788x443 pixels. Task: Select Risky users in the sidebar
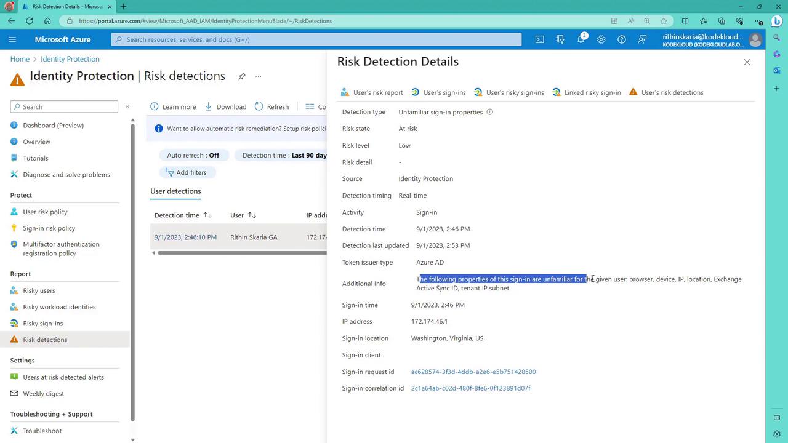pos(39,290)
